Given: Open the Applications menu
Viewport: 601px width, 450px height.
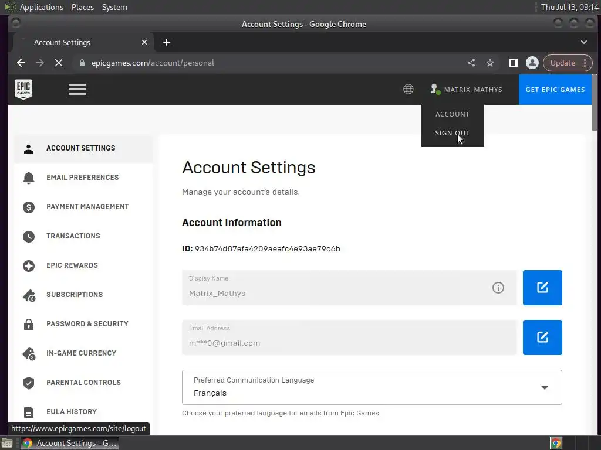Looking at the screenshot, I should pyautogui.click(x=41, y=7).
